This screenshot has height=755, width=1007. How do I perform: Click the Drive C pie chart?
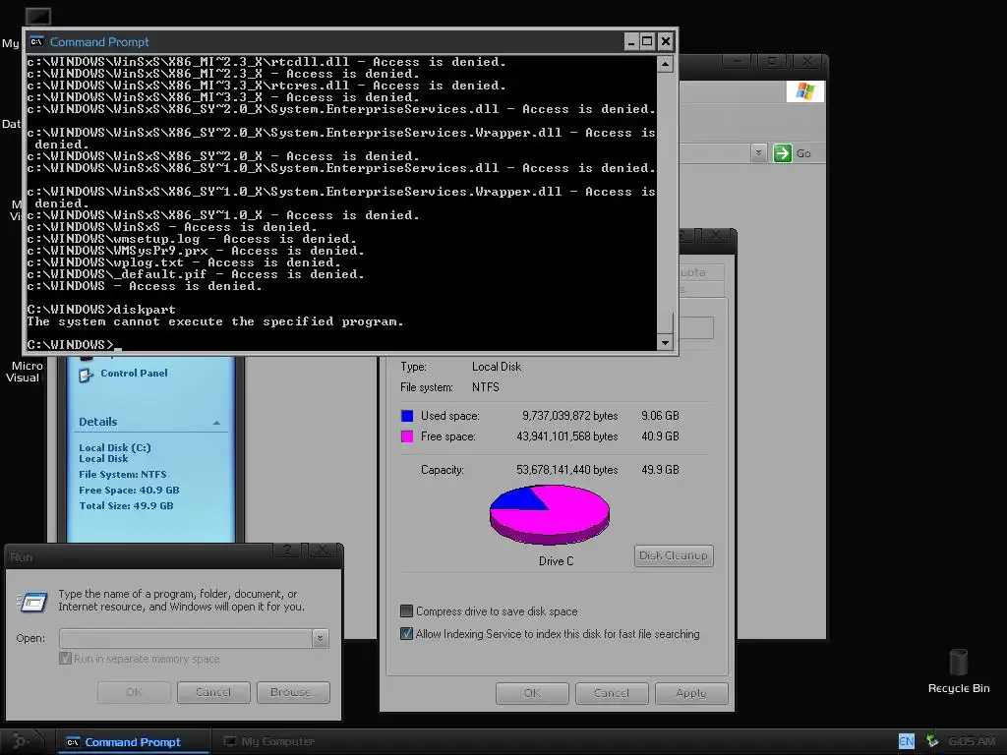pos(550,515)
